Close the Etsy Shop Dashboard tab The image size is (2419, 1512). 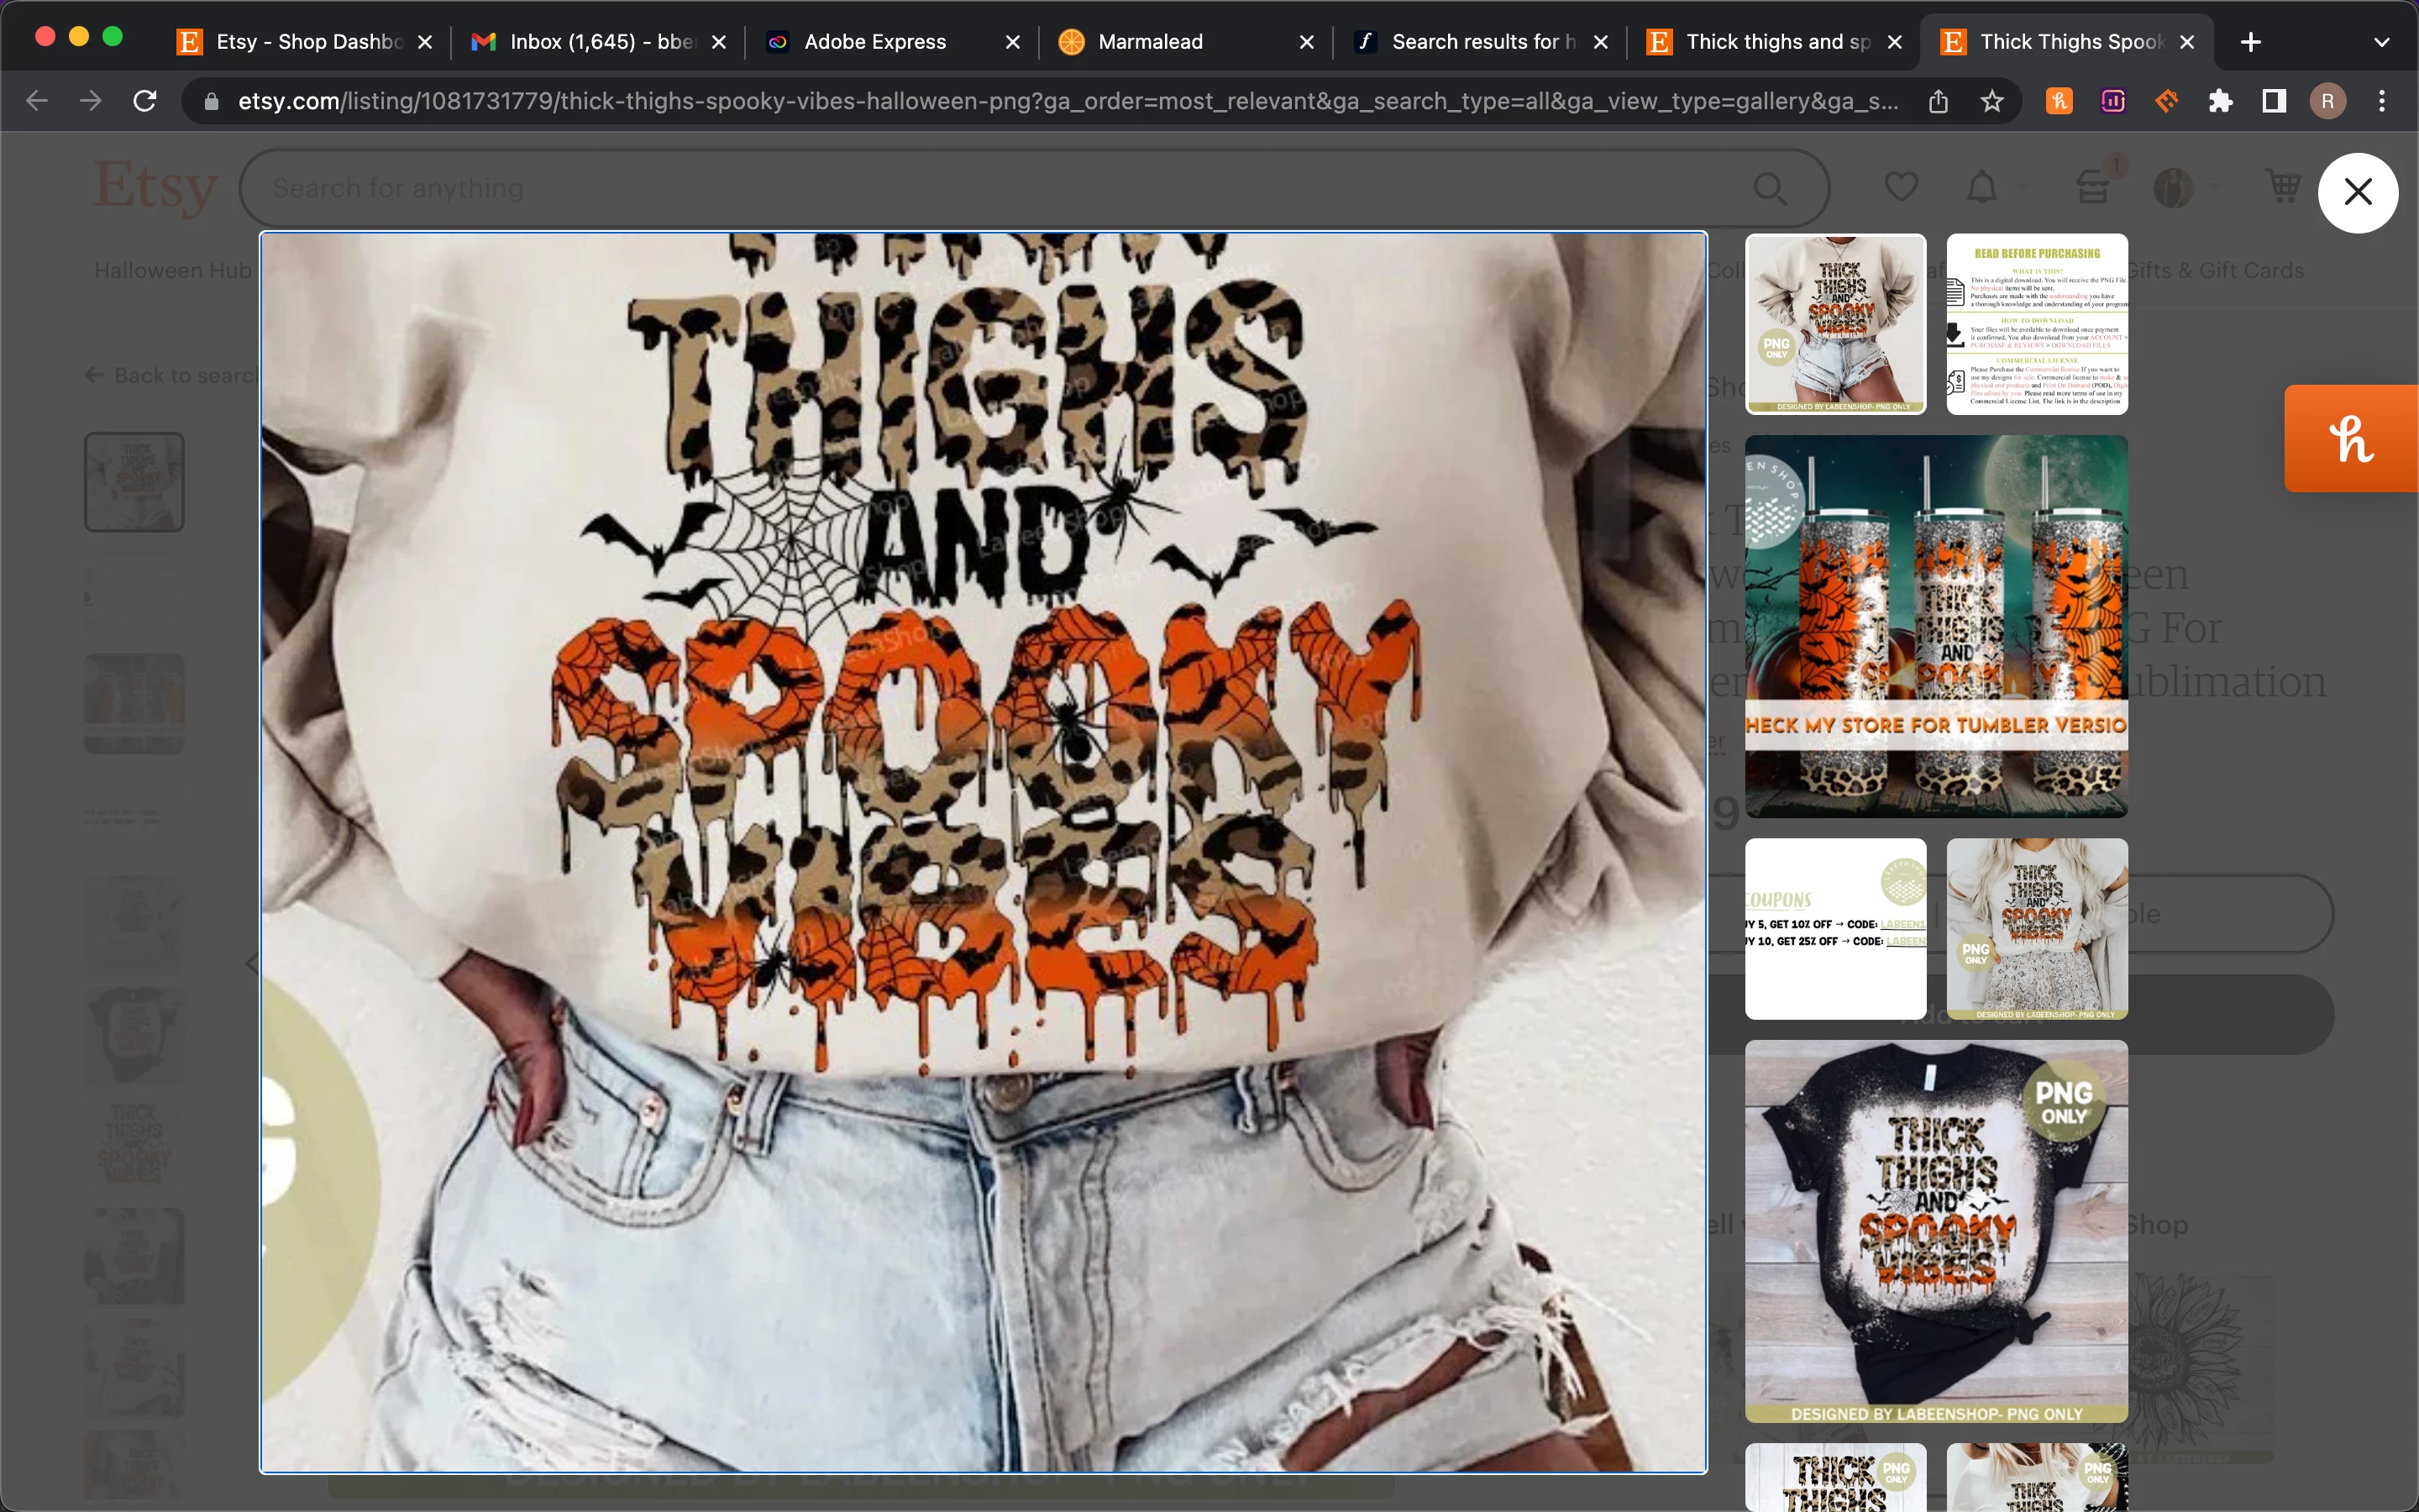click(x=425, y=42)
